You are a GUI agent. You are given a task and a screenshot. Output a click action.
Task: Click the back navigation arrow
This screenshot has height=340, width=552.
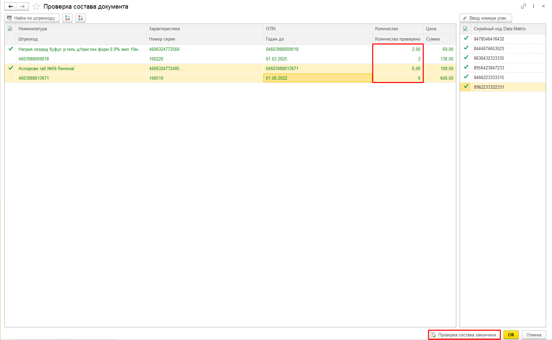[11, 7]
